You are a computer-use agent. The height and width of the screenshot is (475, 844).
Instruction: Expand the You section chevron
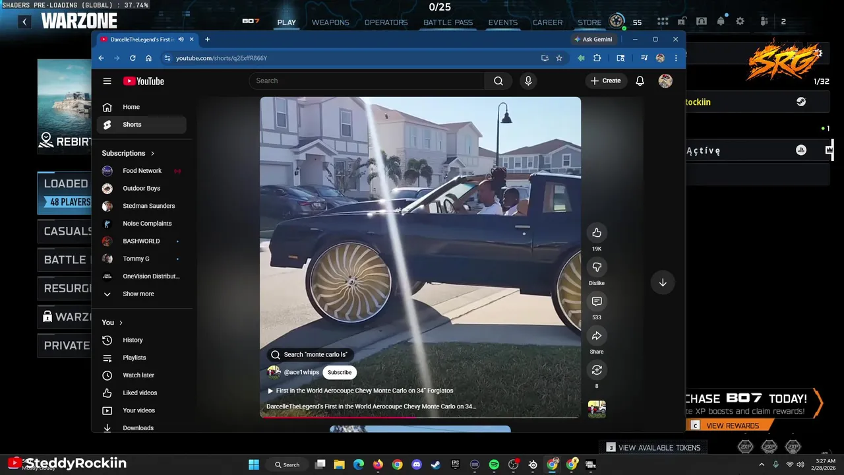coord(121,323)
